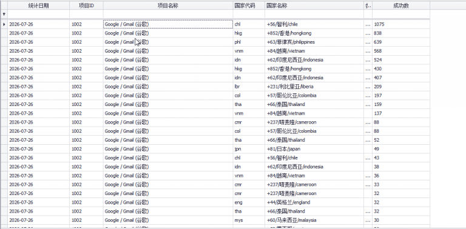Sort by the 项目ID column header
The height and width of the screenshot is (229, 466).
point(87,5)
